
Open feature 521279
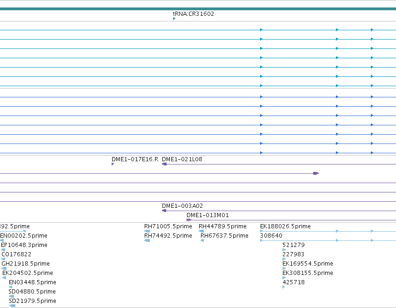[294, 245]
